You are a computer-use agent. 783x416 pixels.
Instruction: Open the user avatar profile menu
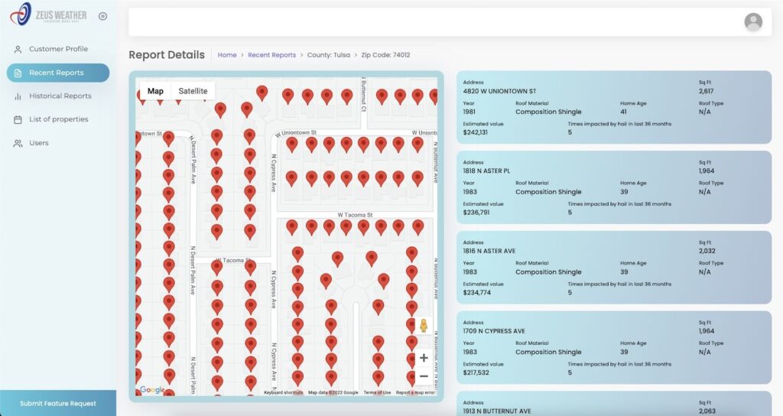tap(753, 22)
